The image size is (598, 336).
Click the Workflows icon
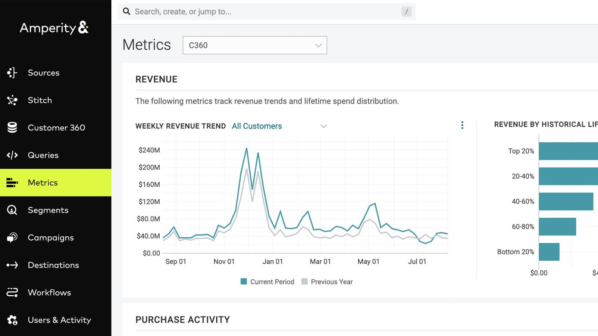click(x=12, y=292)
